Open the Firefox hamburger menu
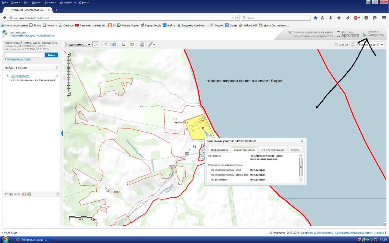 pyautogui.click(x=384, y=18)
